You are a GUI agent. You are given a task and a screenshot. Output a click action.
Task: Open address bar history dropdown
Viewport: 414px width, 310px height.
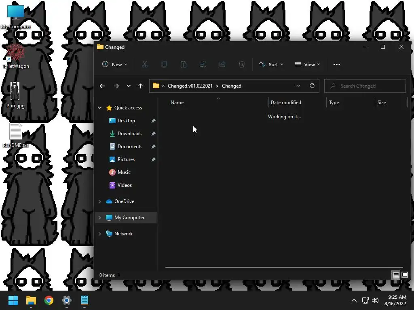coord(299,86)
